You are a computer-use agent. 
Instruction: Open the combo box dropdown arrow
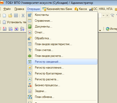click(103, 16)
